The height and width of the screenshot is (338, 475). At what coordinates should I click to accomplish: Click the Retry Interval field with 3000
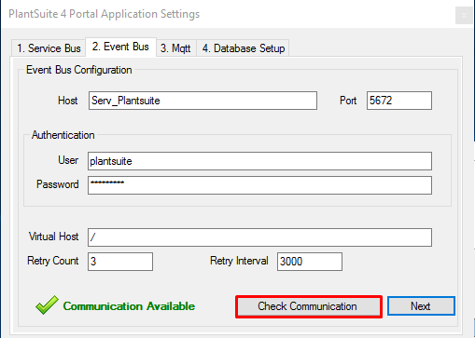[x=310, y=262]
